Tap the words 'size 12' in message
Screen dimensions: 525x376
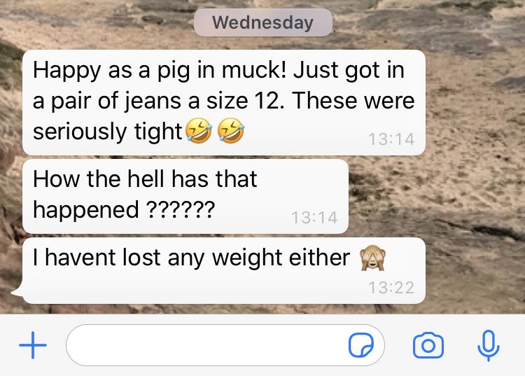click(241, 100)
